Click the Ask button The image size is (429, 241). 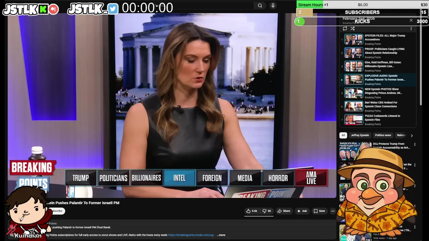tap(302, 211)
